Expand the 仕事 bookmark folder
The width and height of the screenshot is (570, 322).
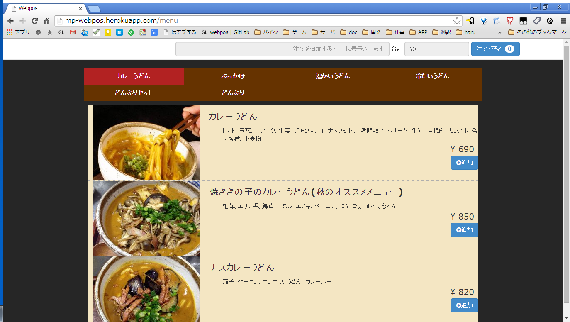click(395, 32)
